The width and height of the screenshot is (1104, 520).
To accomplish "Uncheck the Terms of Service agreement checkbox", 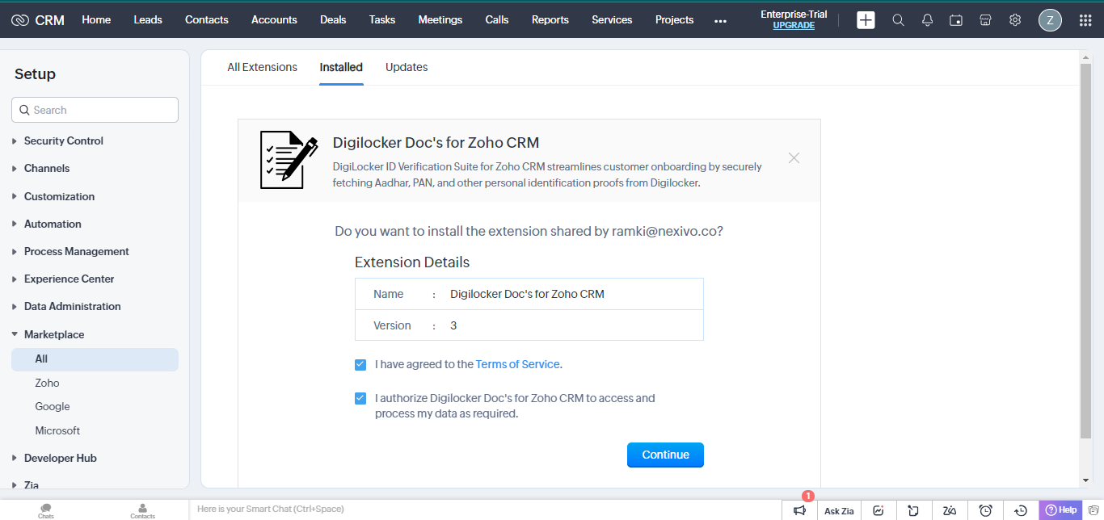I will point(360,365).
